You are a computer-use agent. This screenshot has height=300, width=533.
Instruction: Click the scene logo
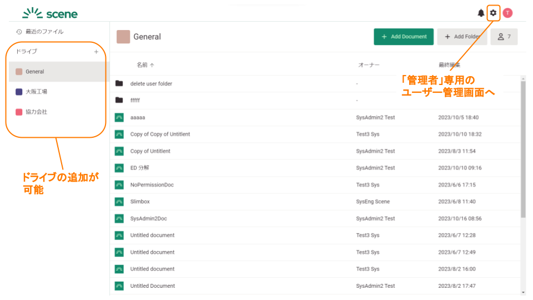[x=50, y=13]
